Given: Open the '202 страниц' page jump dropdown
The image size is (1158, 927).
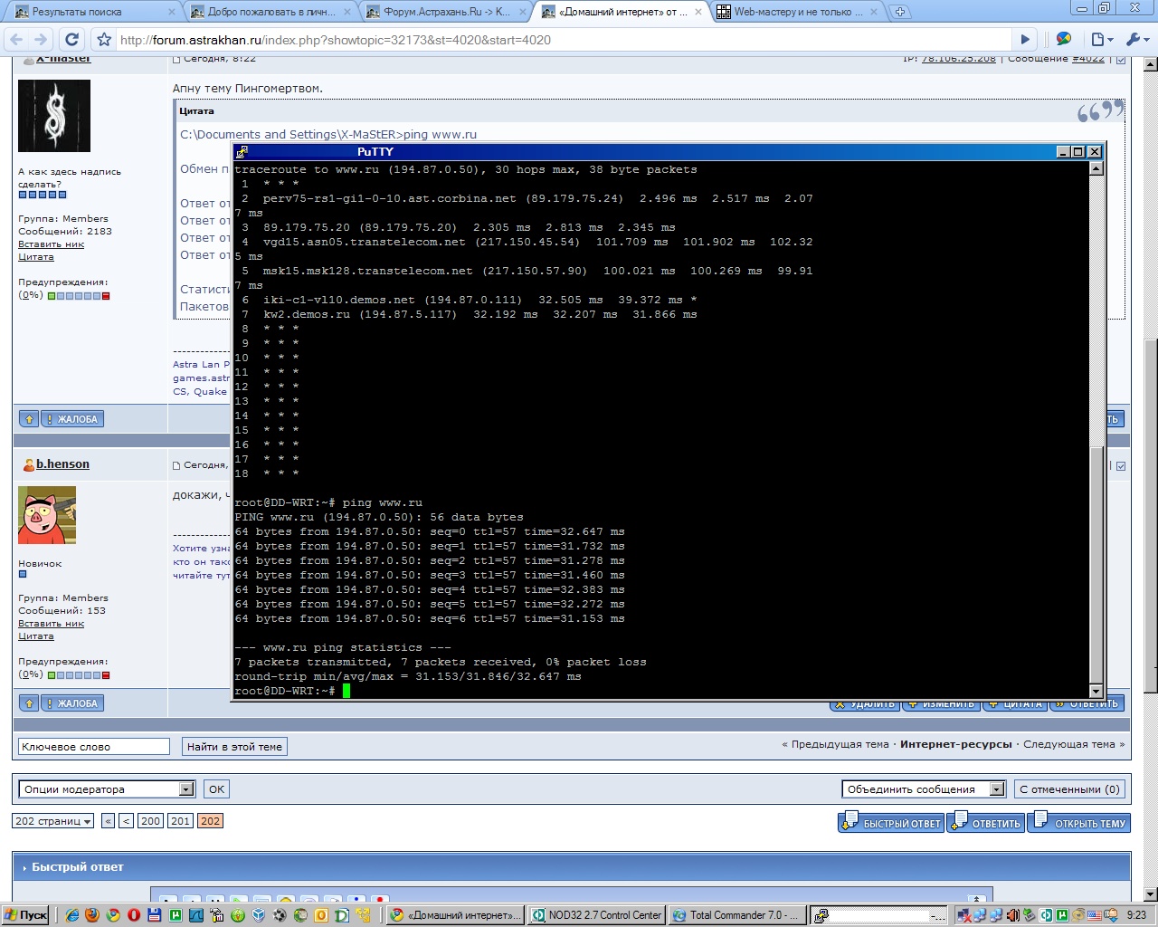Looking at the screenshot, I should click(53, 821).
